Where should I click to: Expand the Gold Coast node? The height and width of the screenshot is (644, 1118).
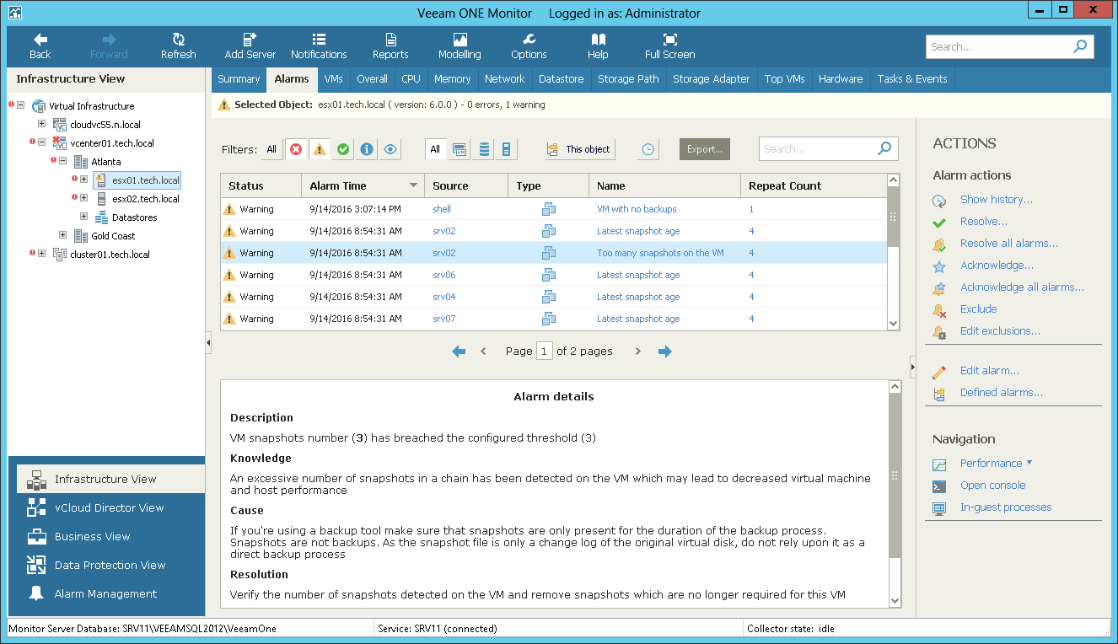pyautogui.click(x=63, y=235)
